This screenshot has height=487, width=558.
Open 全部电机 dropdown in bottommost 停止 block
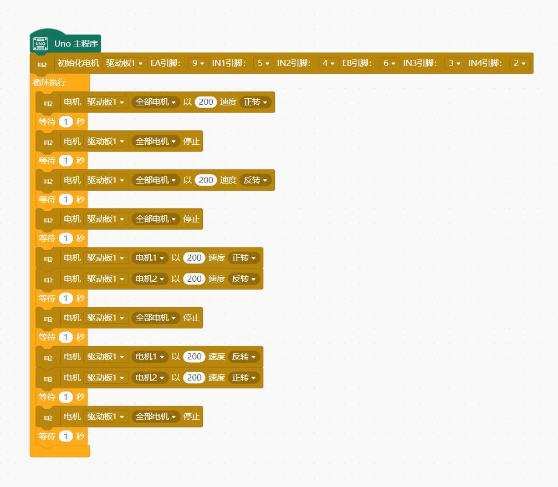[x=156, y=417]
